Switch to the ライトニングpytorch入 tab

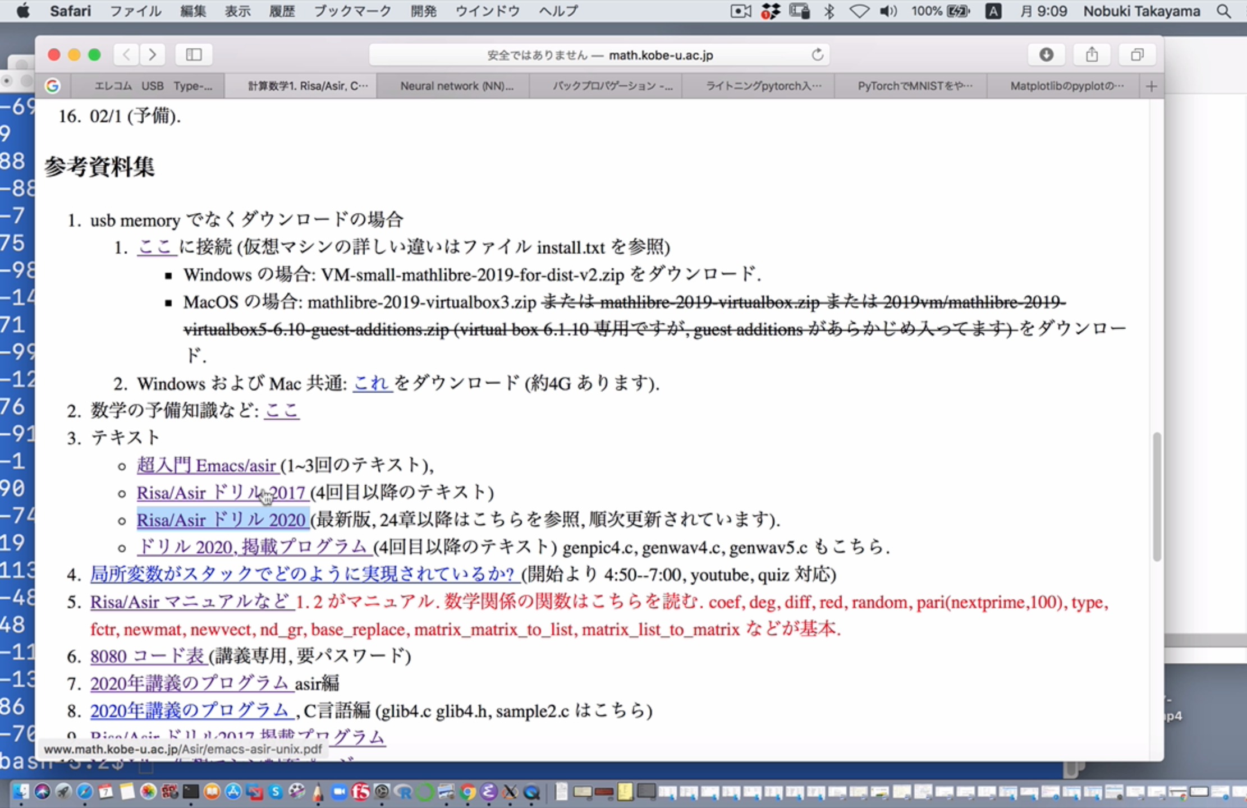[x=759, y=86]
